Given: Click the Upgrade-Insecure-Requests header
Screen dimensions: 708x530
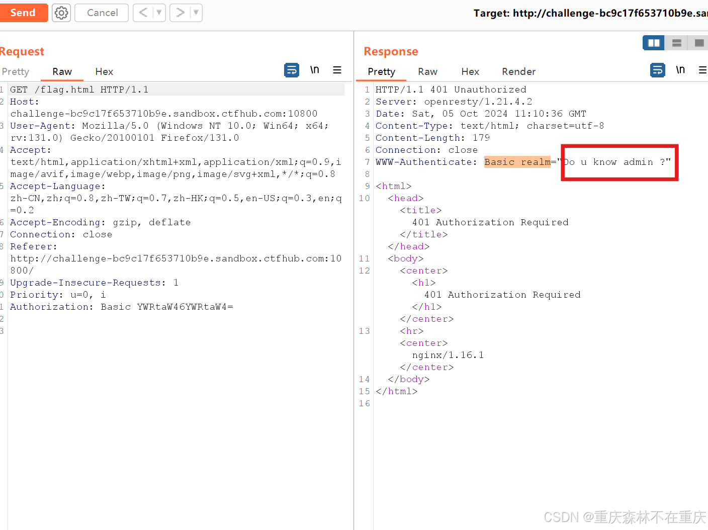Looking at the screenshot, I should click(x=95, y=283).
